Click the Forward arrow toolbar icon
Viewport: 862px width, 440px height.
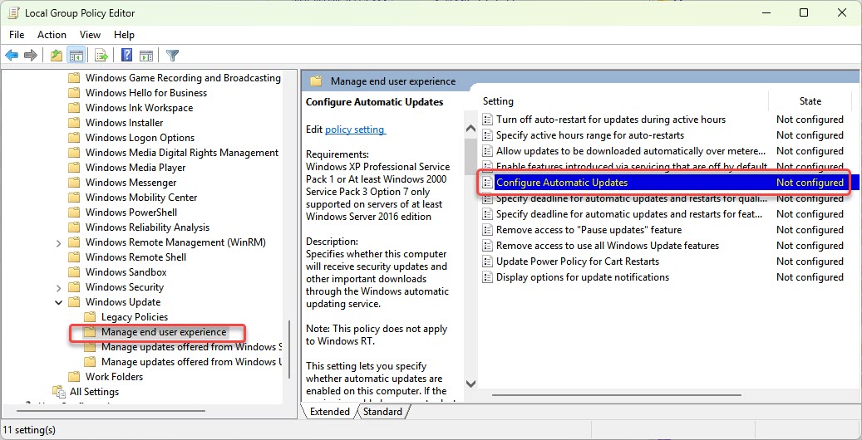point(31,56)
